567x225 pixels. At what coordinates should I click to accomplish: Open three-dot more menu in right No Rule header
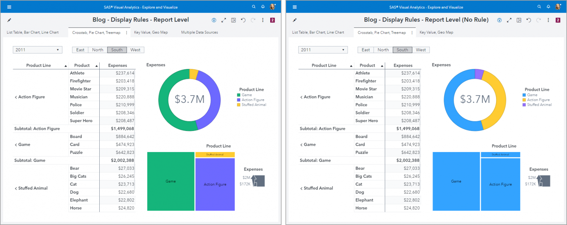pos(548,20)
